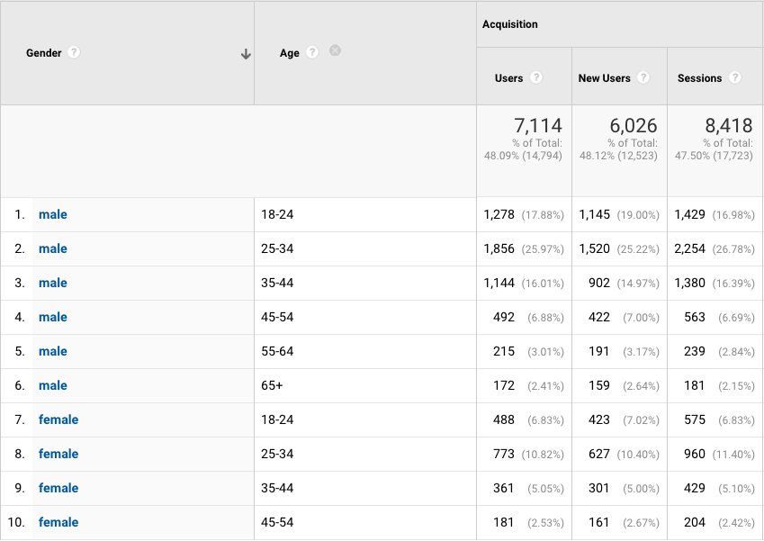Open the female link in row 10
Viewport: 764px width, 541px height.
pos(58,522)
